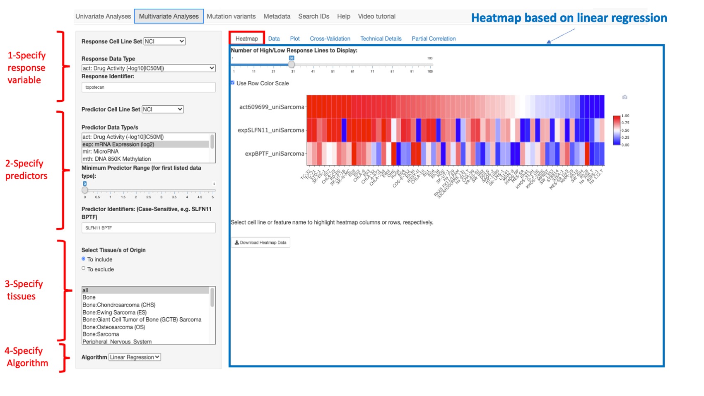Open the Partial Correlation tab
This screenshot has width=704, height=396.
433,39
